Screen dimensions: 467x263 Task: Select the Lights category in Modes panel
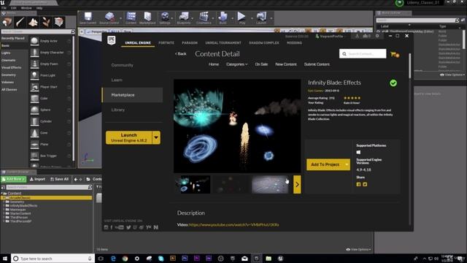point(6,53)
